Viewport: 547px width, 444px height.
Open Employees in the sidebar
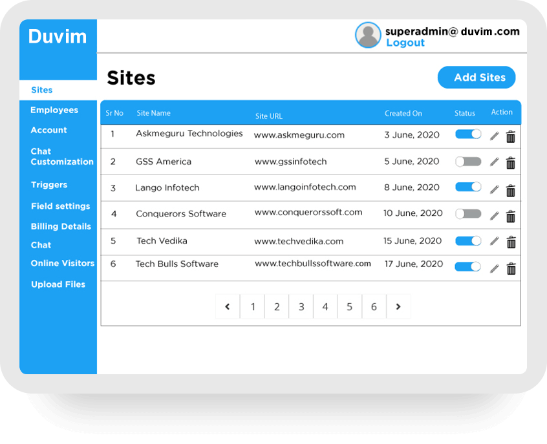[x=54, y=110]
